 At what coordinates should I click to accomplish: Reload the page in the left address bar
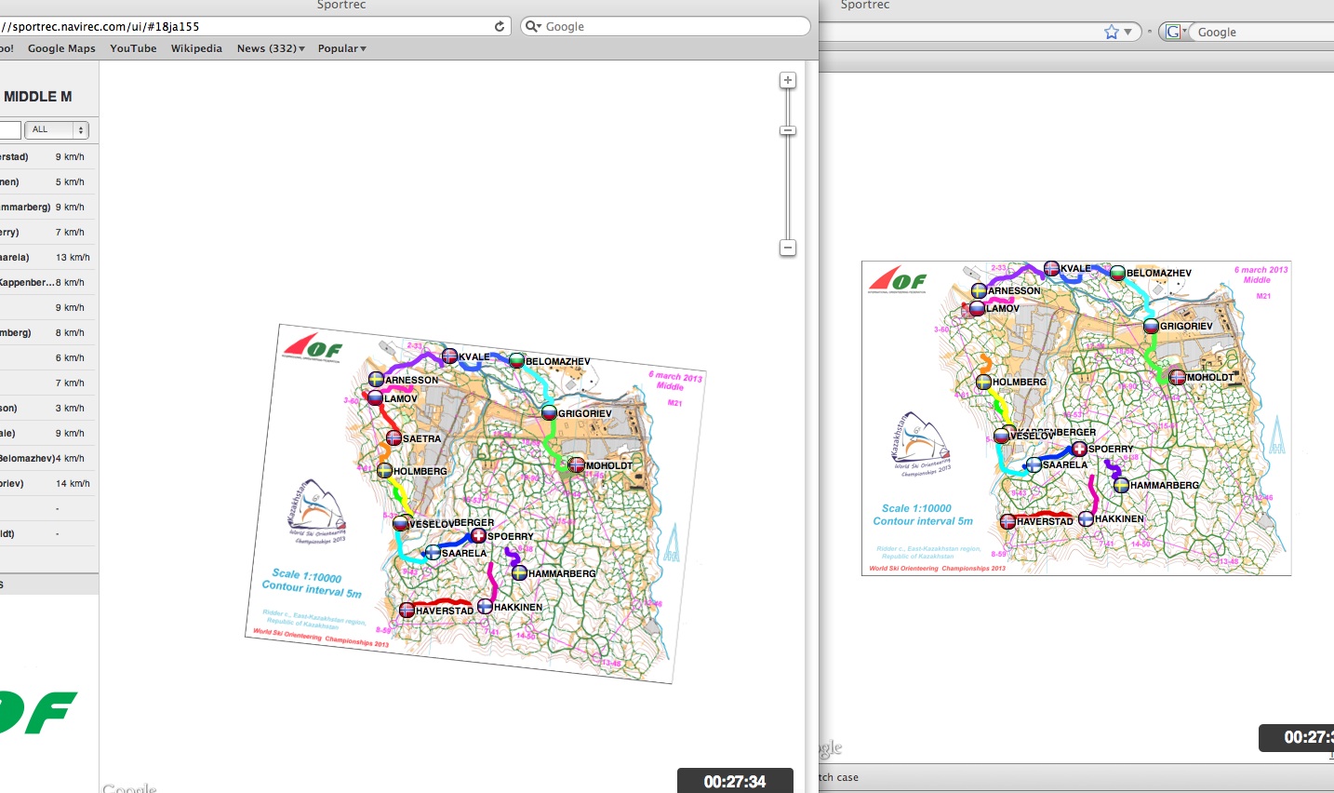point(500,26)
